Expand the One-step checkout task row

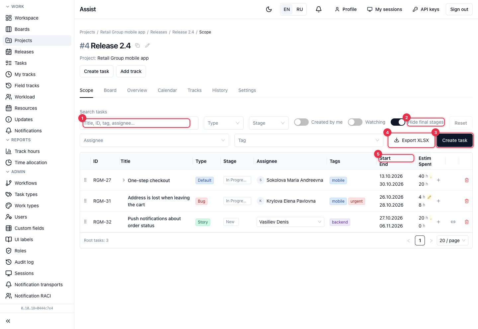click(124, 180)
